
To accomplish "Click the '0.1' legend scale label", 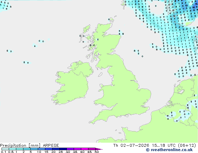I will tap(3, 152).
